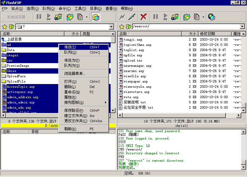Open local pane favorites star
This screenshot has width=247, height=177.
pyautogui.click(x=5, y=27)
